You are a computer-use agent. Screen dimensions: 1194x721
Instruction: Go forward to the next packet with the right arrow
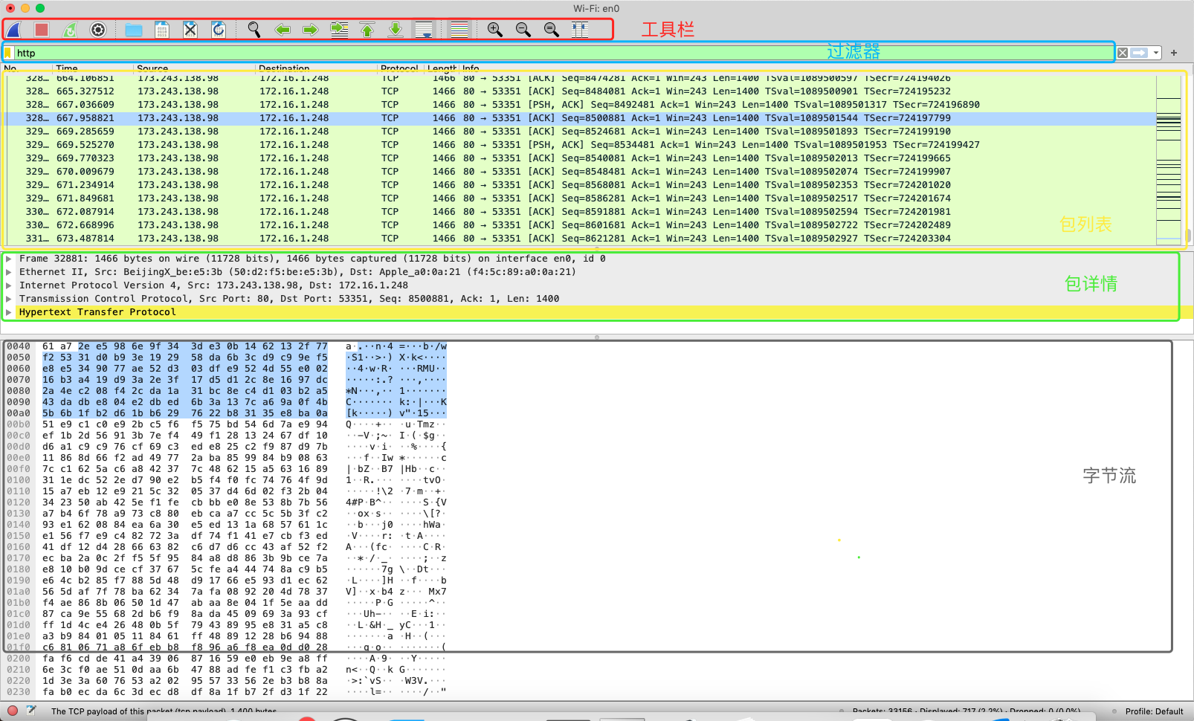[x=311, y=30]
